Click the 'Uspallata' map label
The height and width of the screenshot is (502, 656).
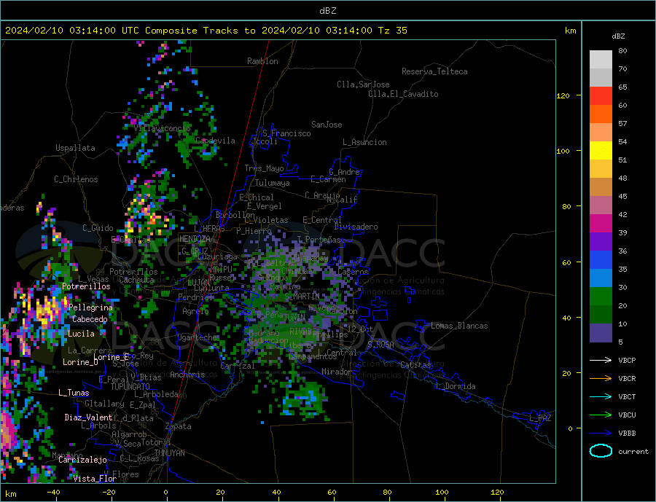click(x=75, y=148)
